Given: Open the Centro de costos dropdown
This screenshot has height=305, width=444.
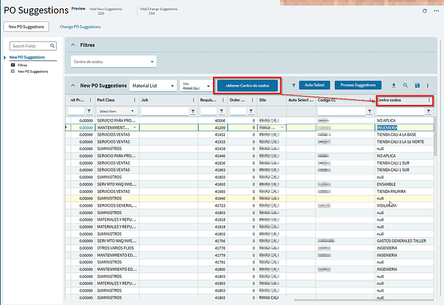Looking at the screenshot, I should tap(152, 62).
